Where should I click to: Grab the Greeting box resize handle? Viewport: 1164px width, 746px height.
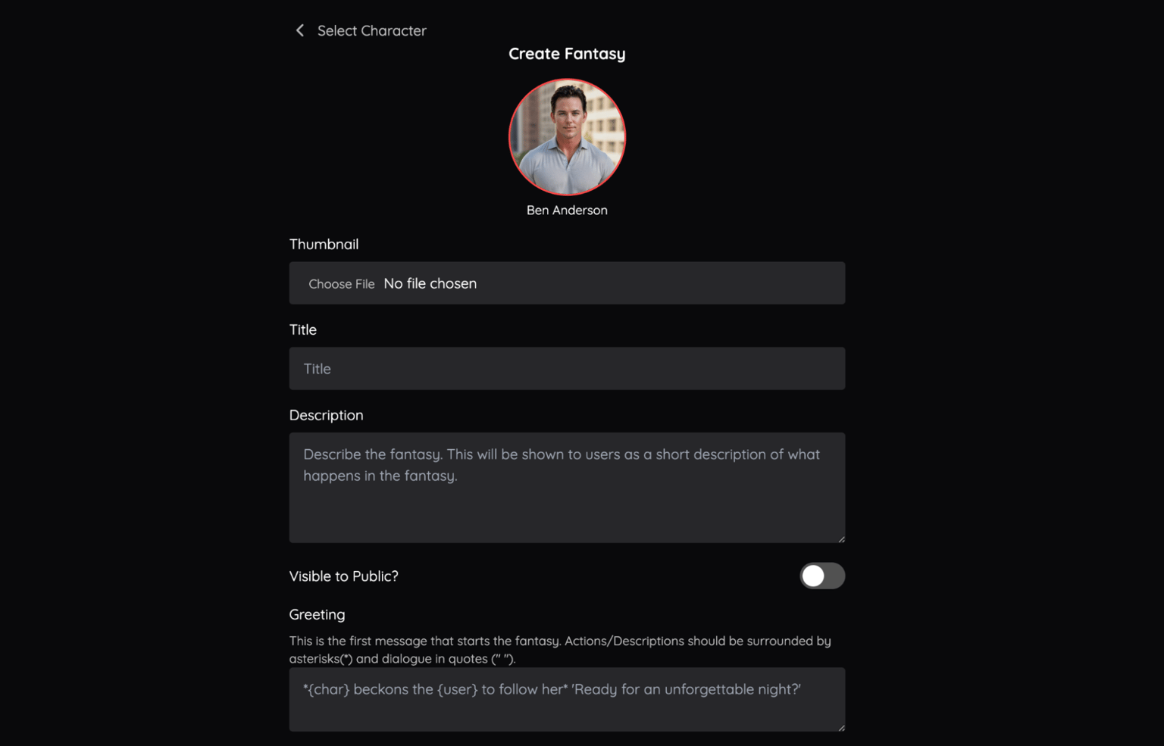click(841, 727)
